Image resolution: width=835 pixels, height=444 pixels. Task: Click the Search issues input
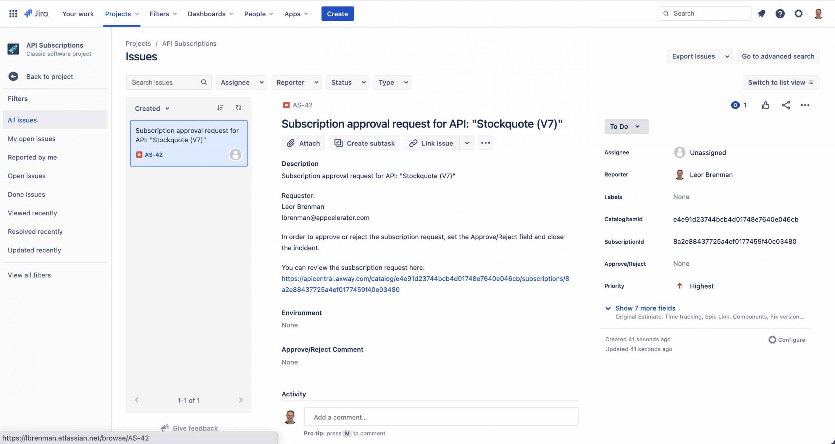[x=169, y=82]
